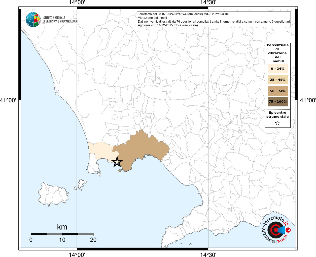Click the INGV globe logo
This screenshot has height=257, width=316.
coord(33,20)
